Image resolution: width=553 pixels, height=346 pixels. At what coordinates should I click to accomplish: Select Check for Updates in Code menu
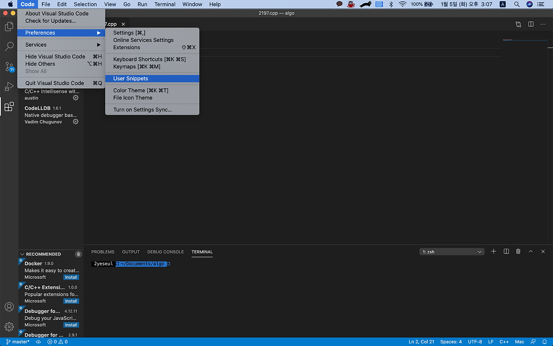point(61,21)
